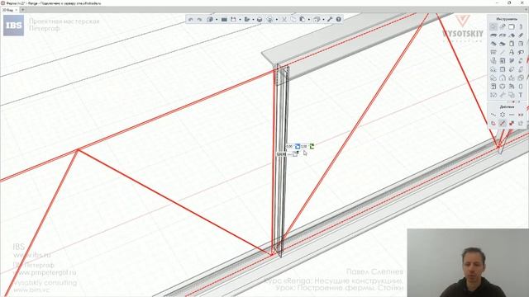Open dropdown arrow beside the project icon
The image size is (529, 297).
217,20
